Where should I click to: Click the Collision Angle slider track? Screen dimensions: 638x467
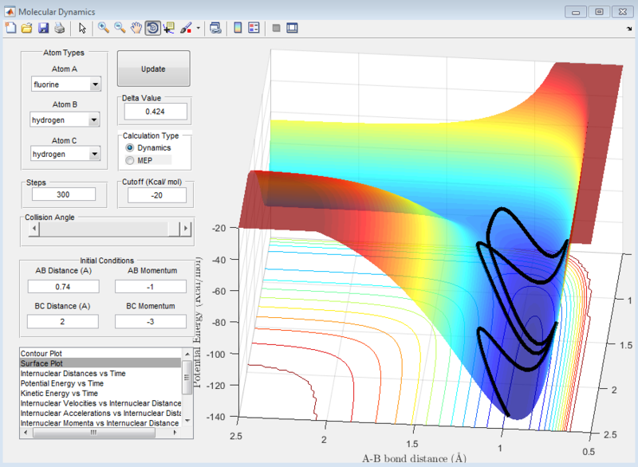tap(104, 229)
